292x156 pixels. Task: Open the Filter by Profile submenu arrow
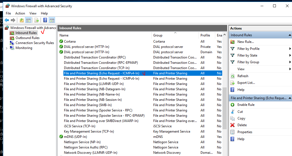pyautogui.click(x=290, y=49)
